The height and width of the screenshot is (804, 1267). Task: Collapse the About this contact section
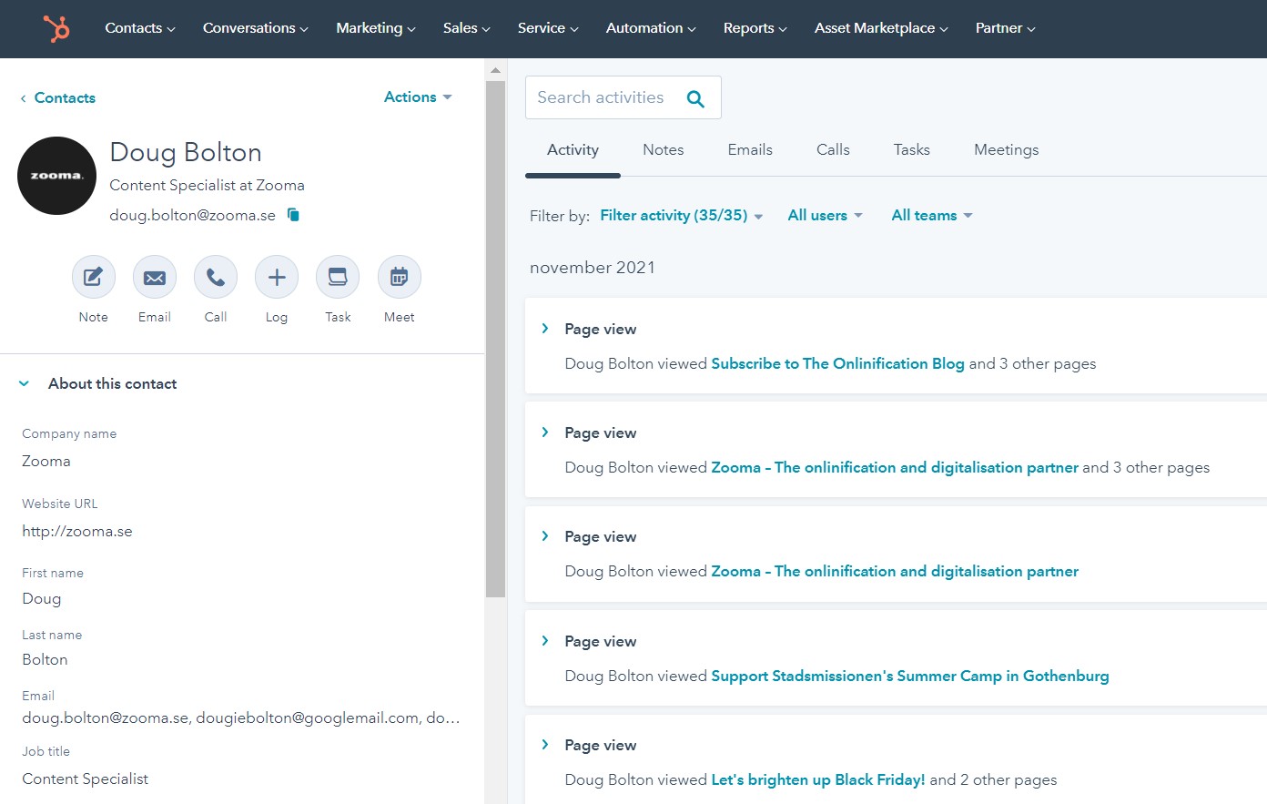(25, 383)
